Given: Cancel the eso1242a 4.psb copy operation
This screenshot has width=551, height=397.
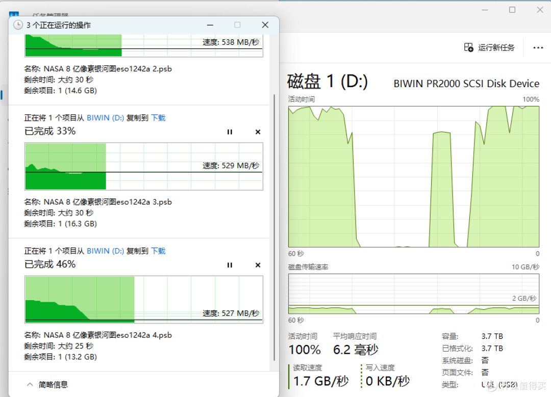Looking at the screenshot, I should click(258, 265).
